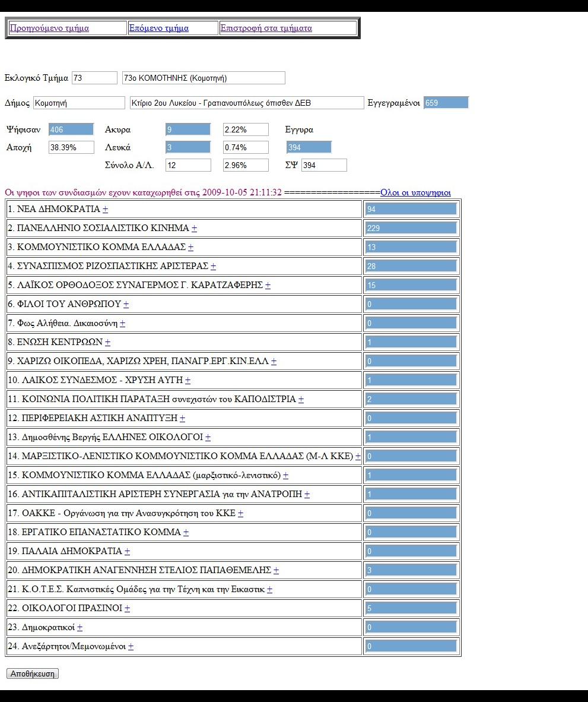Click ΔΗΜΟΚΡΑΤΙΚΗ ΑΝΑΓΕΝΝΗΣΗ votes field
The width and height of the screenshot is (588, 702).
(411, 571)
